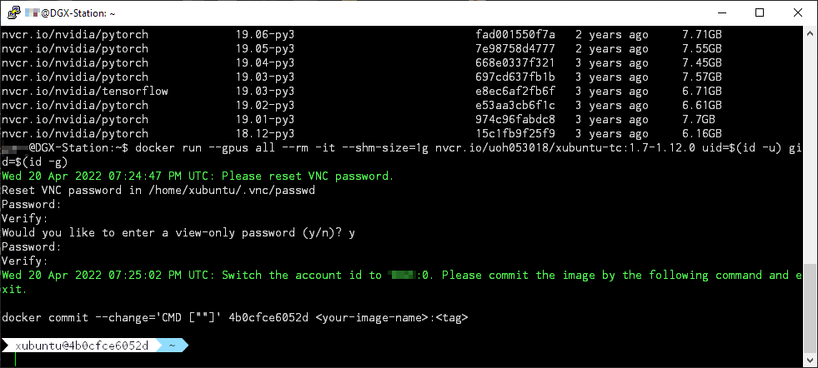818x368 pixels.
Task: Click the scrollbar down arrow
Action: (810, 361)
